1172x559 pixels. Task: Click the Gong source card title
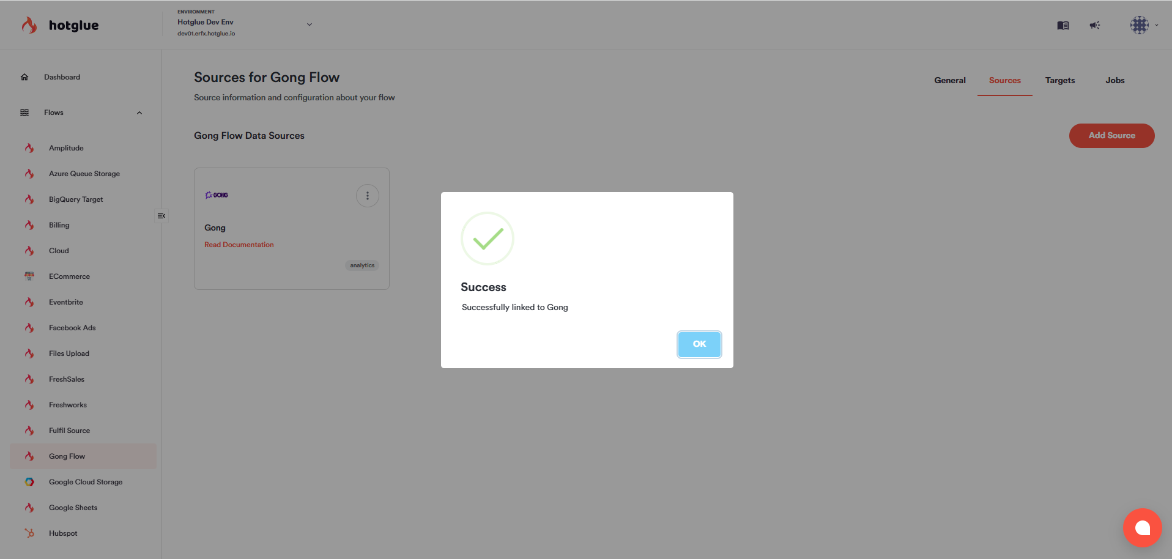point(215,228)
